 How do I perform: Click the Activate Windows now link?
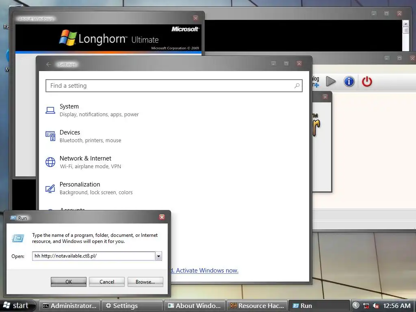[x=207, y=270]
